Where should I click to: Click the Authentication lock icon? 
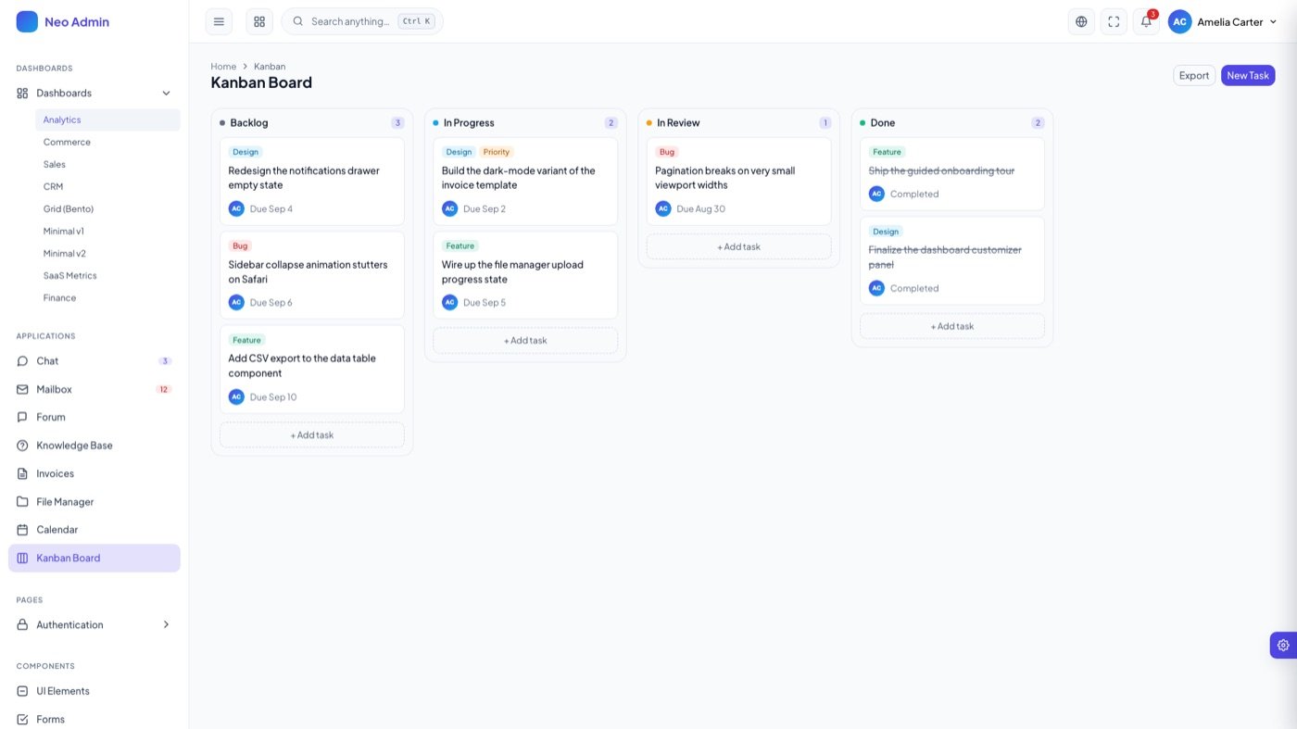tap(22, 624)
